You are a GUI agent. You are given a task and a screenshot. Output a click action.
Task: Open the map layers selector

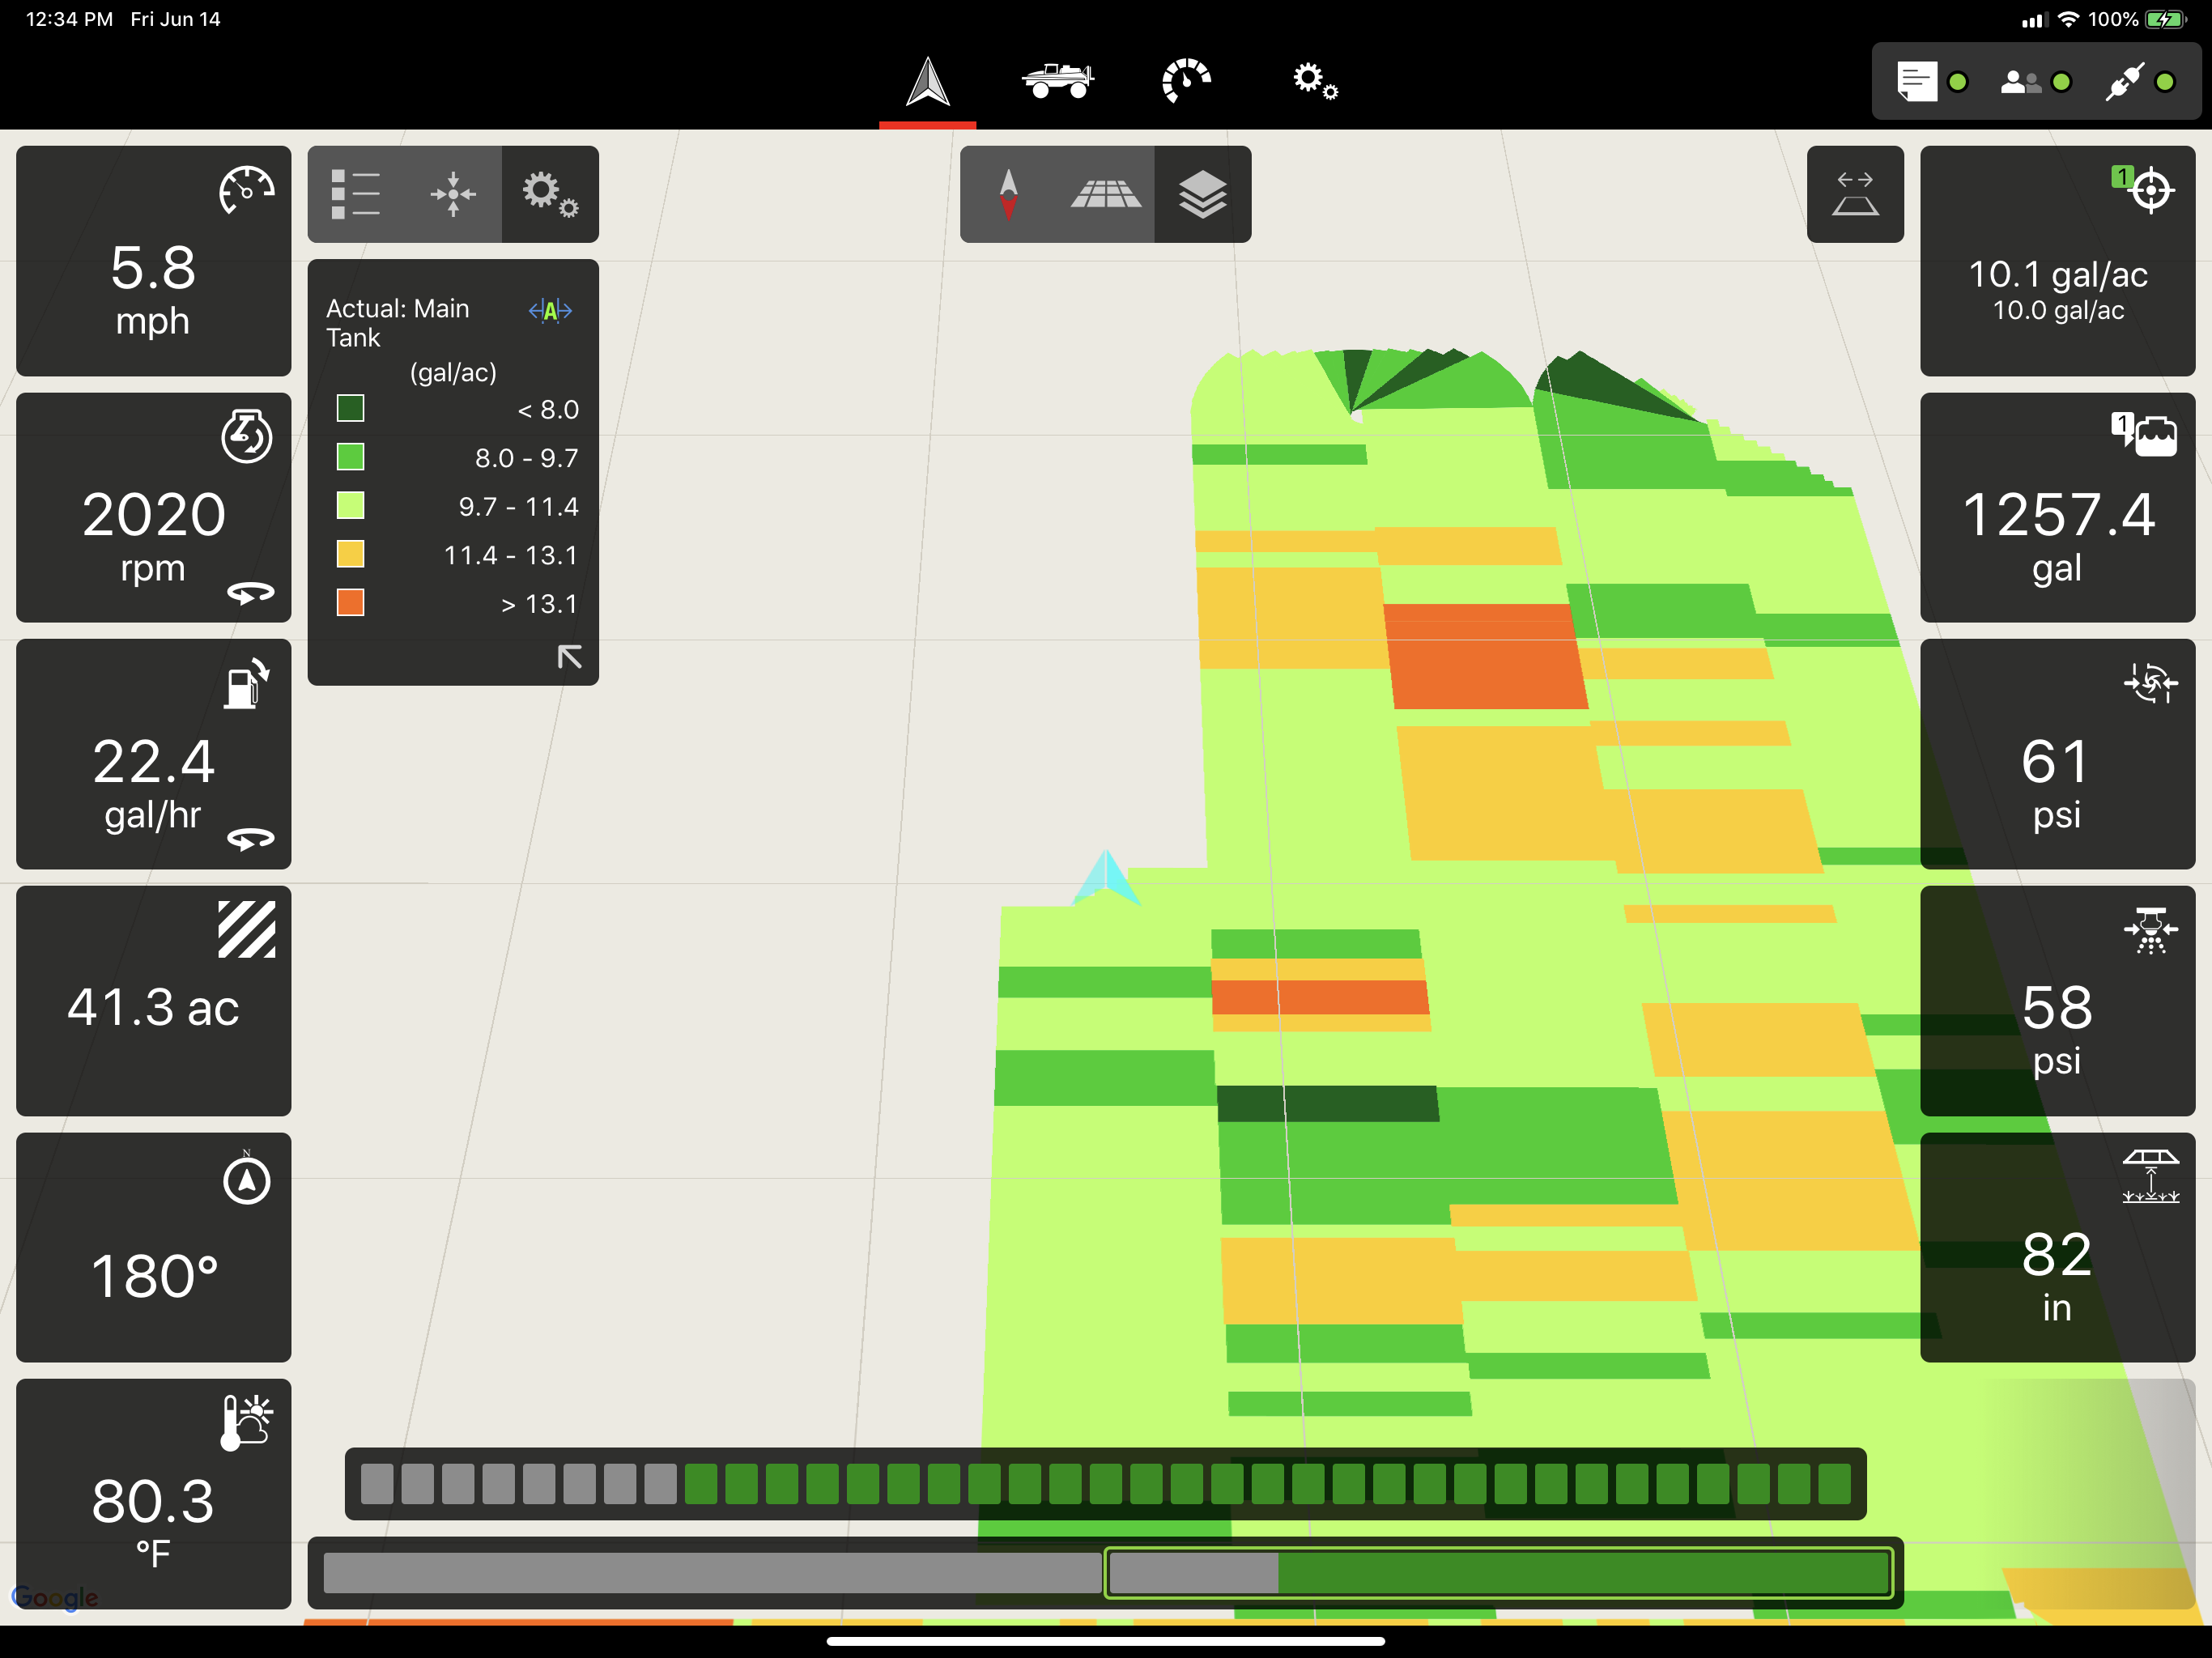click(x=1202, y=194)
